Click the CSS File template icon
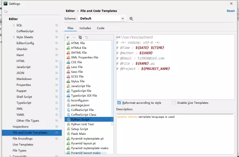The height and width of the screenshot is (157, 239). point(68,62)
